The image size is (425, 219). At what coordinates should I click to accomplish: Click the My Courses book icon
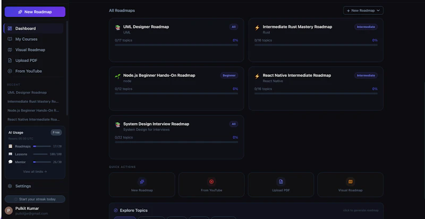tap(10, 39)
